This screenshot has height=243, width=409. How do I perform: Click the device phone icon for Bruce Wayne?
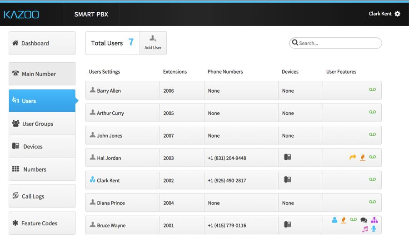coord(288,224)
